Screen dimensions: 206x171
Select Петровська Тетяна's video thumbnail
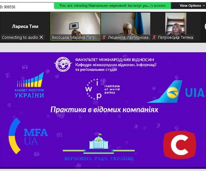175,24
